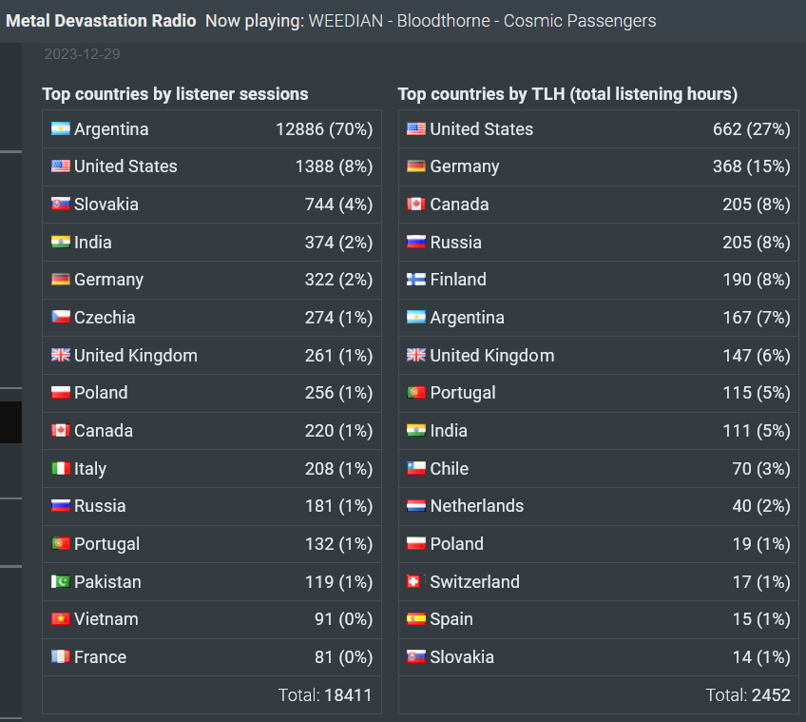This screenshot has width=806, height=722.
Task: Click the Finland flag icon in TLH table
Action: [416, 279]
